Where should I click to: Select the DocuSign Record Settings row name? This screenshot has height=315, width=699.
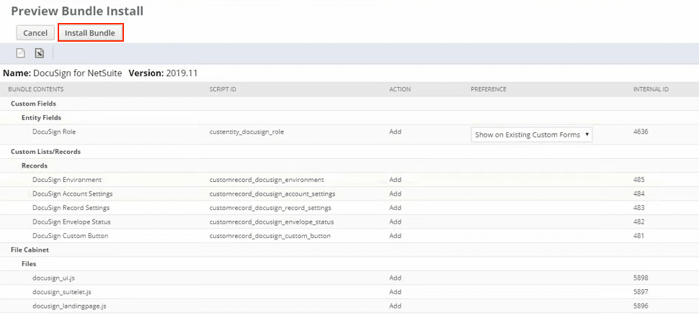click(71, 208)
